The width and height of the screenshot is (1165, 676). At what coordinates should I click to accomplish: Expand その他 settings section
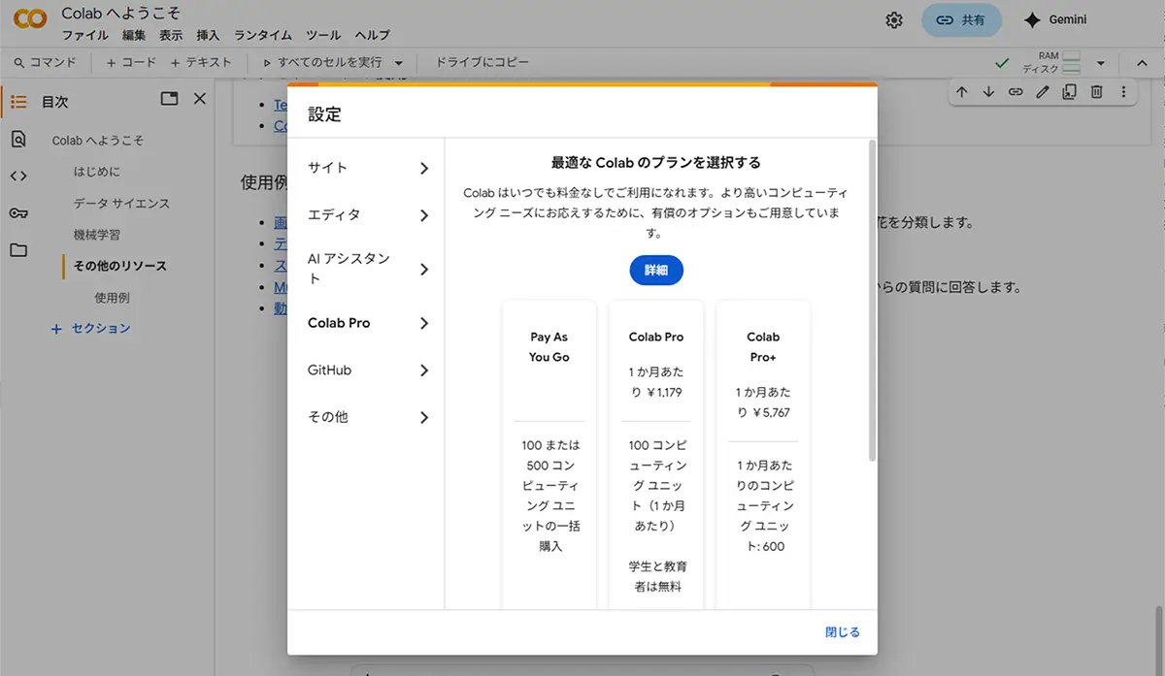(368, 417)
